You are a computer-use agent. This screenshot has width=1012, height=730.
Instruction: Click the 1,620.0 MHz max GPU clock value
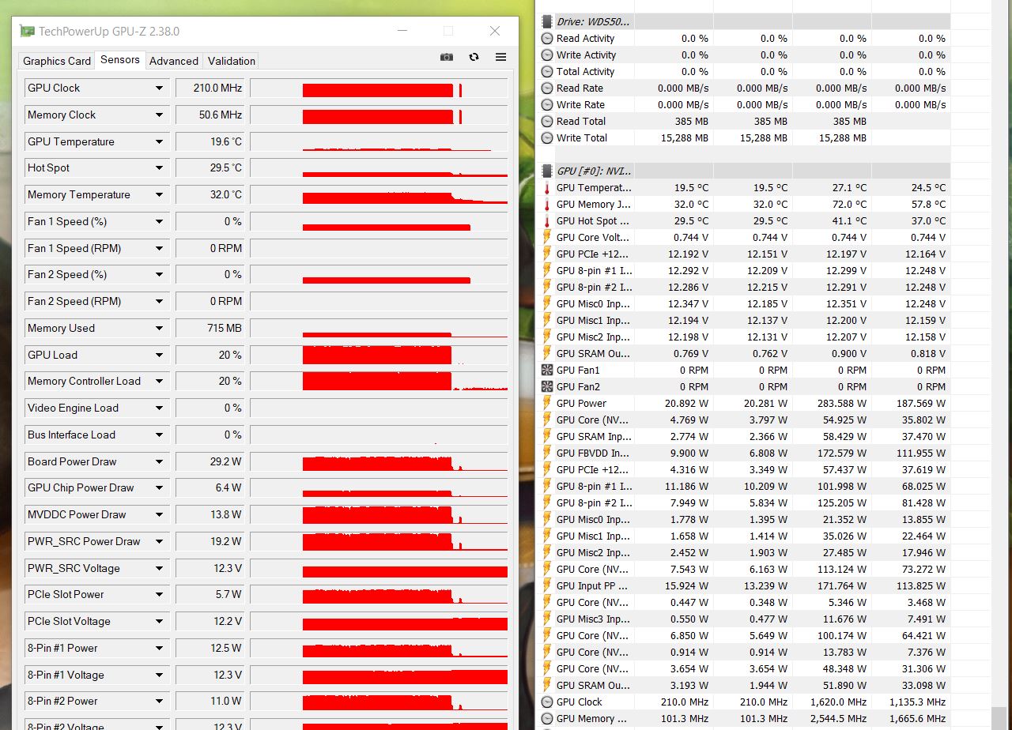pos(838,702)
